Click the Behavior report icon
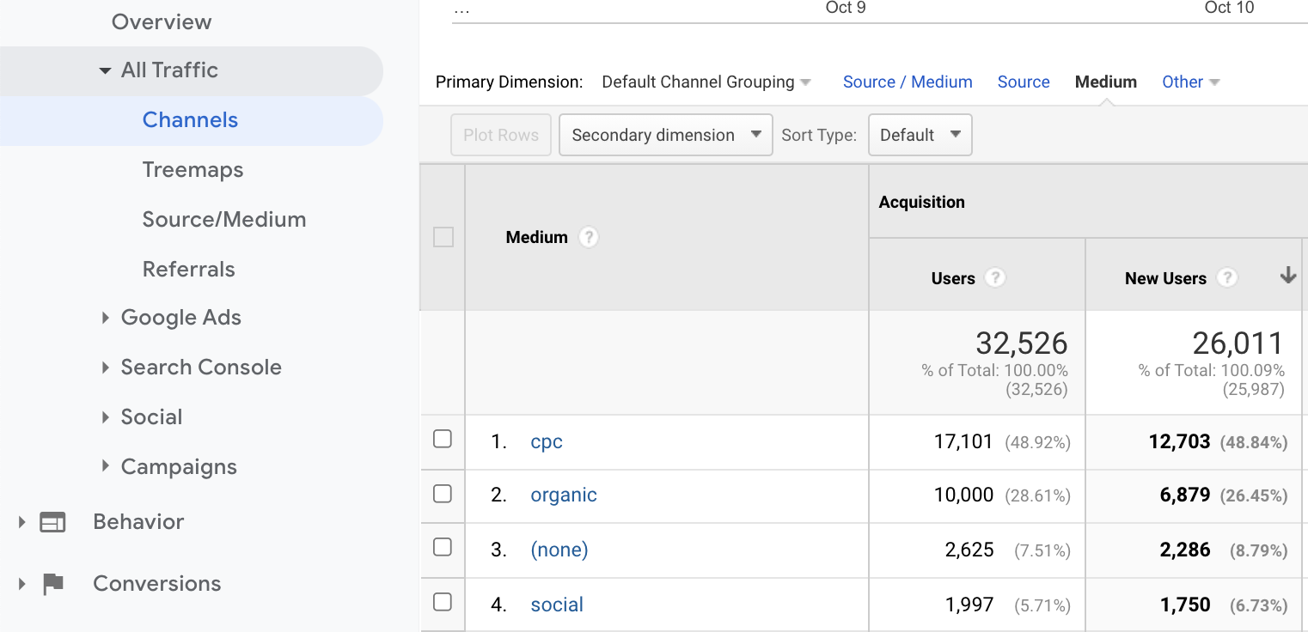1308x632 pixels. click(52, 522)
